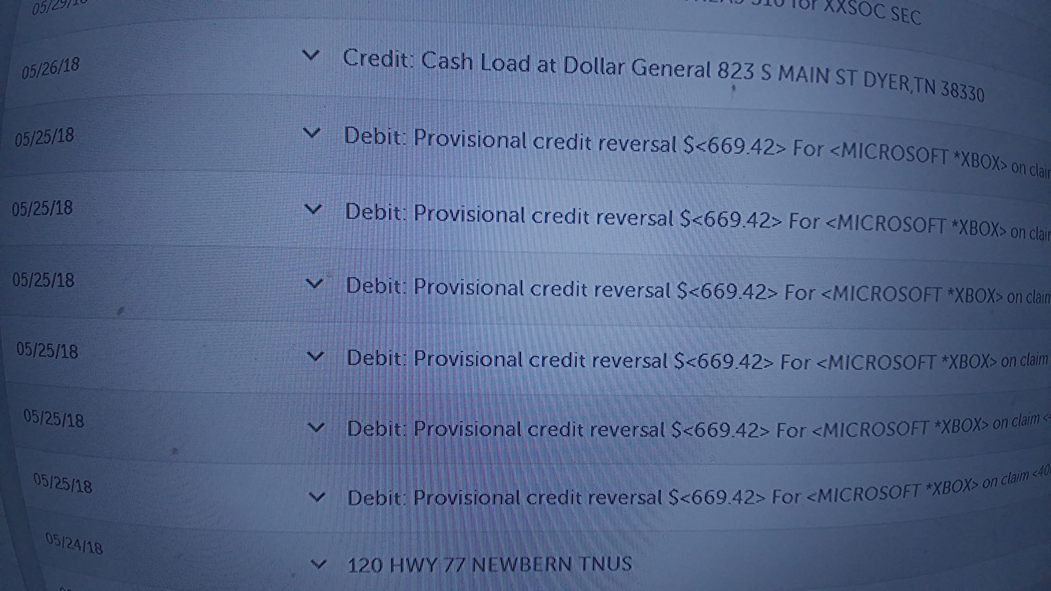The height and width of the screenshot is (591, 1051).
Task: Select the last 05/25/18 date entry
Action: click(x=63, y=483)
